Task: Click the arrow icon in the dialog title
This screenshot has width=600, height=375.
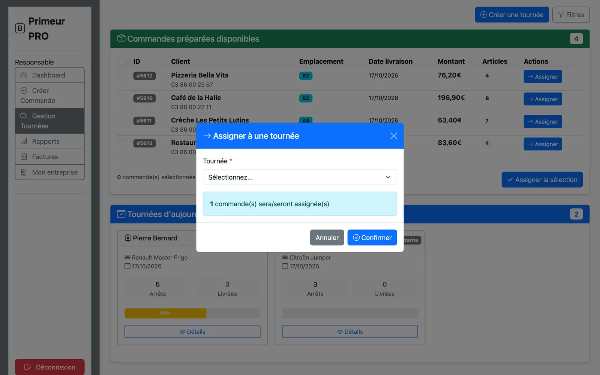Action: tap(207, 136)
